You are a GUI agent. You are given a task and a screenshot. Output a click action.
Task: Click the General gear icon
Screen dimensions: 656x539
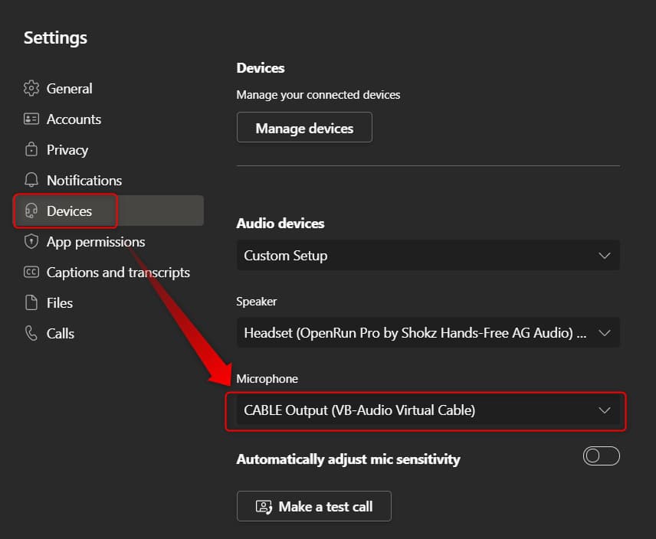(x=31, y=88)
